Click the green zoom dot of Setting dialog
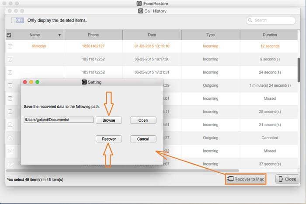 tap(37, 82)
